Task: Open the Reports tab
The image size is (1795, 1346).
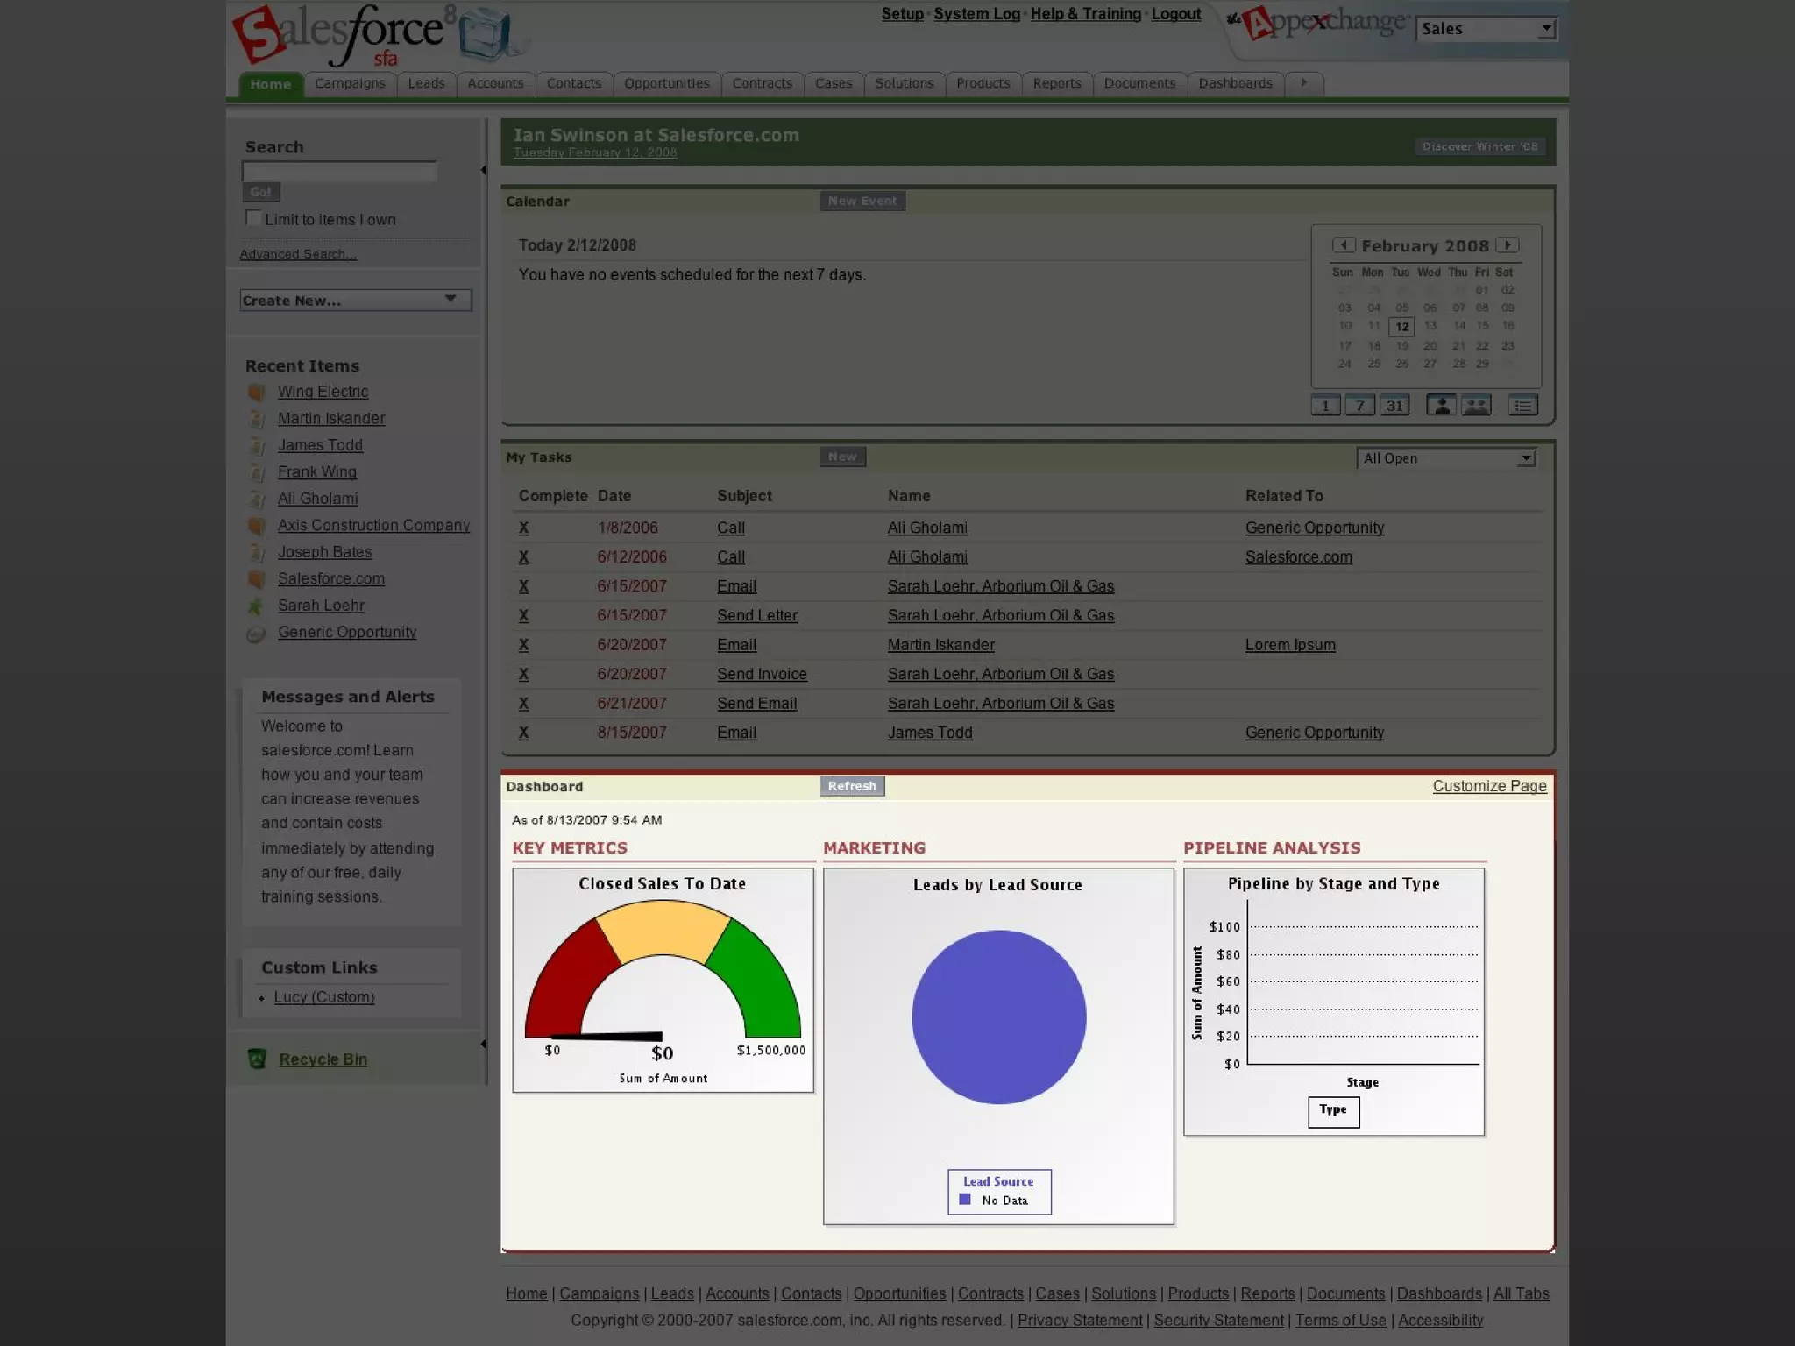Action: pos(1056,83)
